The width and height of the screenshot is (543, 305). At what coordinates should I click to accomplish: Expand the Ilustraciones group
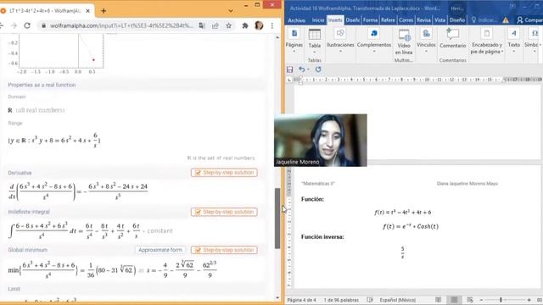[x=340, y=41]
